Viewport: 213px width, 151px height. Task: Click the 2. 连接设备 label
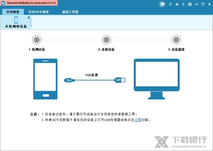(x=106, y=49)
